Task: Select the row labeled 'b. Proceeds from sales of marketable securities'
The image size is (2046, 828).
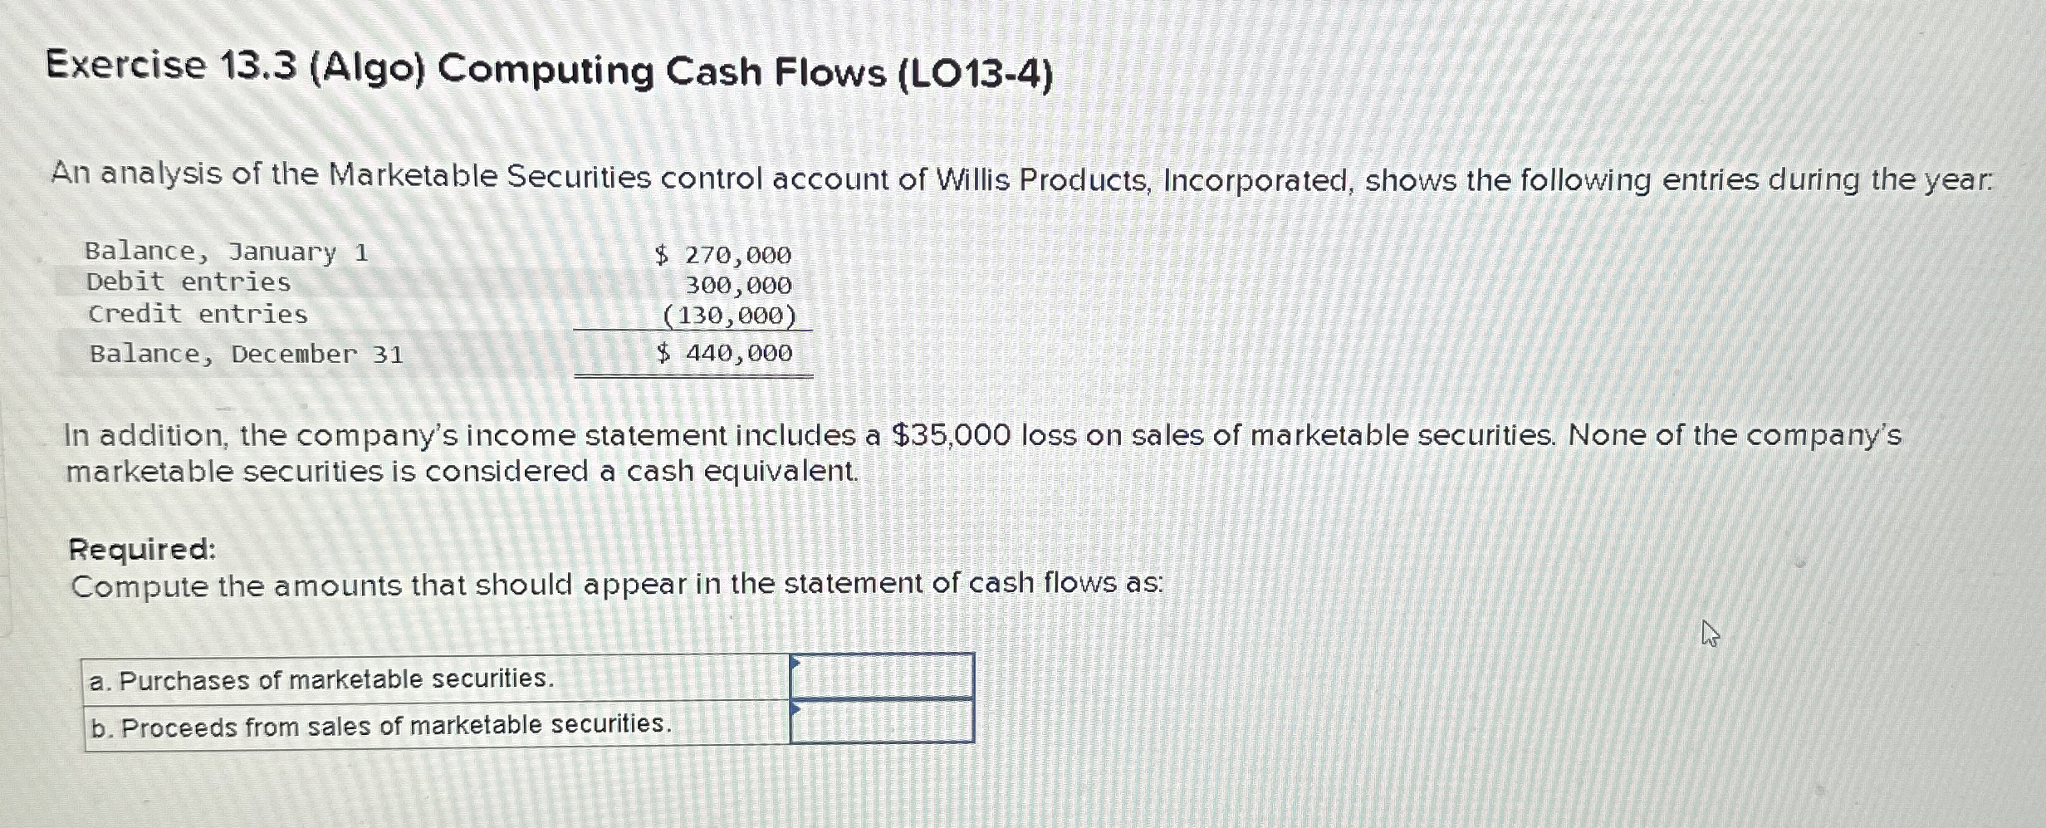Action: tap(378, 727)
